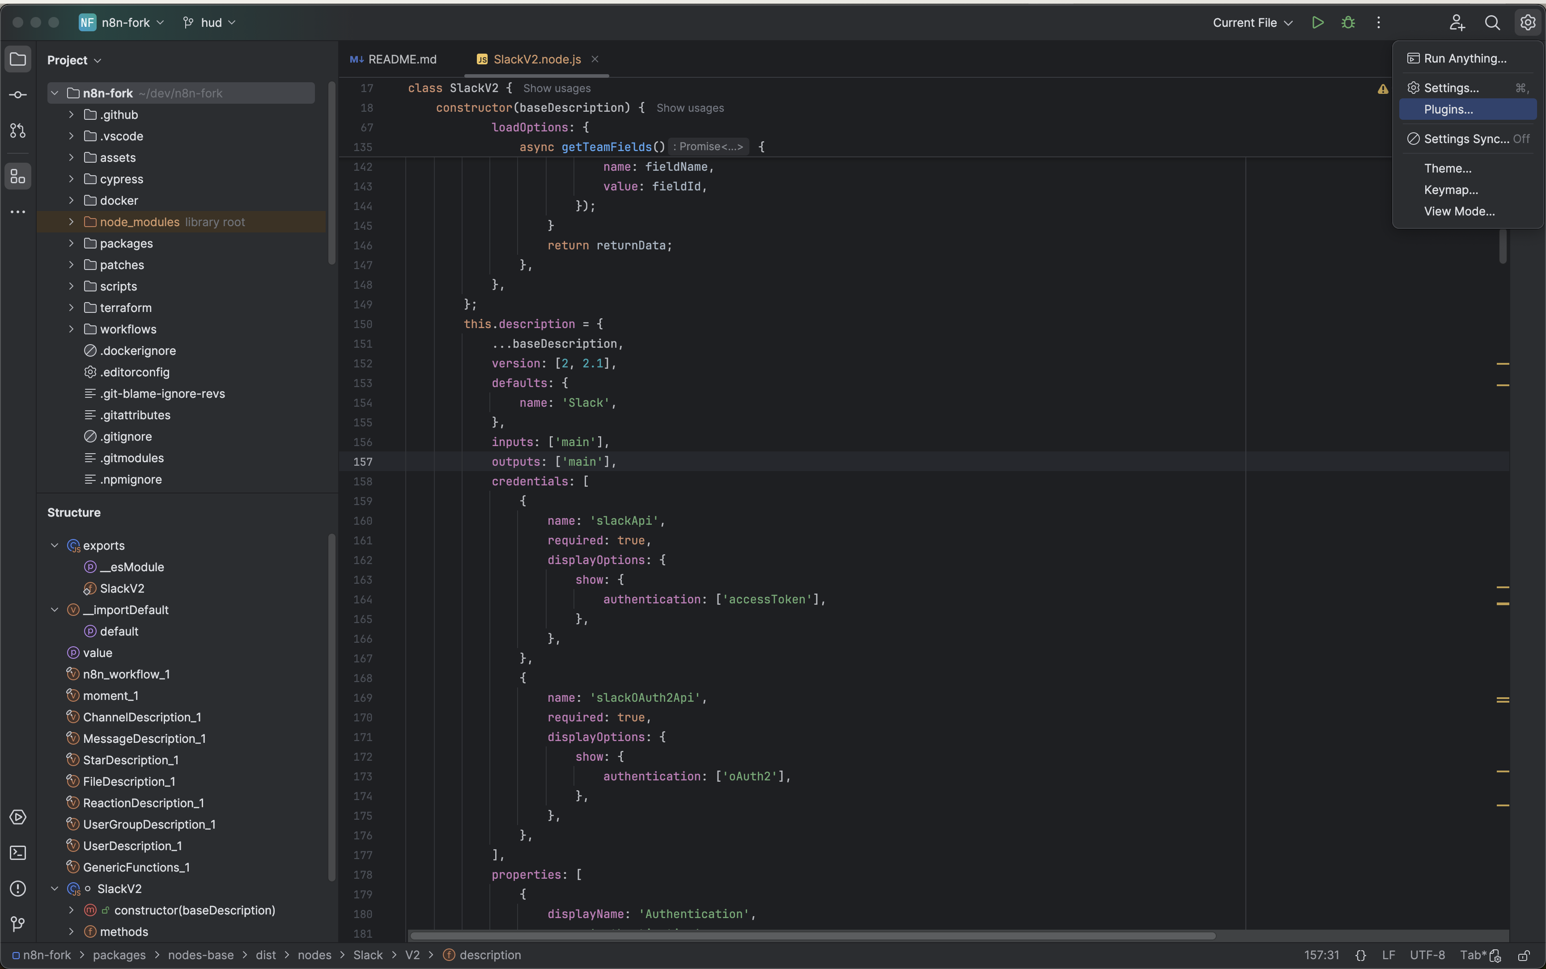Open the Terminal tool window
This screenshot has height=969, width=1546.
pos(18,853)
